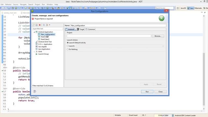This screenshot has height=117, width=208.
Task: Click the Run button in dialog
Action: coord(147,92)
